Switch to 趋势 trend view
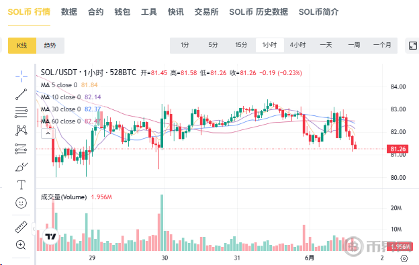The image size is (419, 265). click(x=50, y=46)
